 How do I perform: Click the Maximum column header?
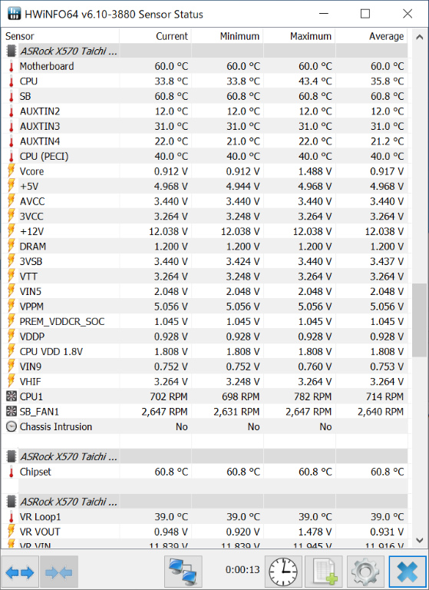click(x=299, y=36)
